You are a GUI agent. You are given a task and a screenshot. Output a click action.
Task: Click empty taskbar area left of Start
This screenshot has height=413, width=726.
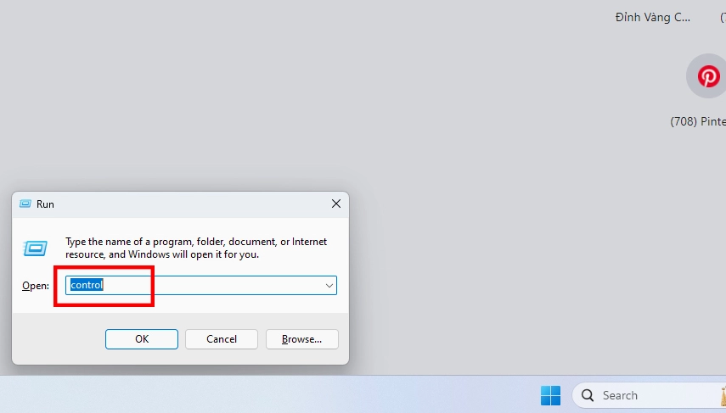click(255, 395)
